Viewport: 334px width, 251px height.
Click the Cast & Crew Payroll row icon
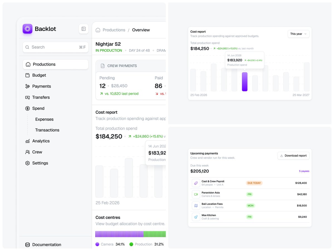pyautogui.click(x=196, y=183)
